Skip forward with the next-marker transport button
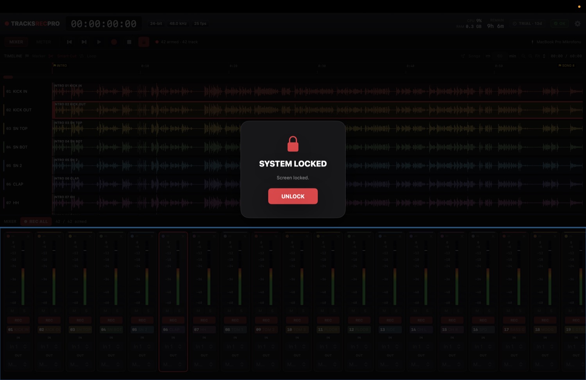The width and height of the screenshot is (586, 380). coord(84,42)
